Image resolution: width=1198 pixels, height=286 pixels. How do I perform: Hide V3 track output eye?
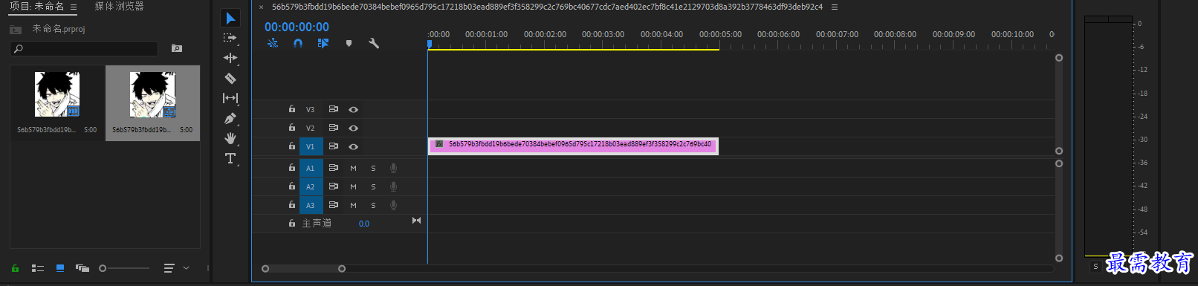tap(354, 109)
